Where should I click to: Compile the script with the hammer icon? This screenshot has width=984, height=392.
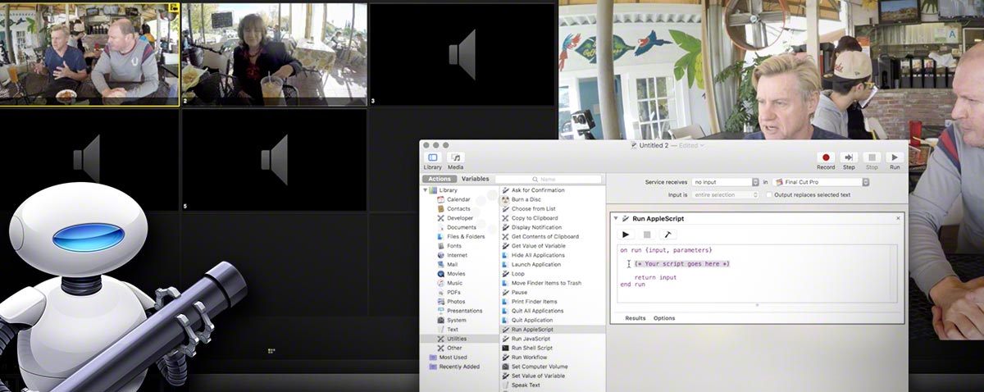point(667,235)
